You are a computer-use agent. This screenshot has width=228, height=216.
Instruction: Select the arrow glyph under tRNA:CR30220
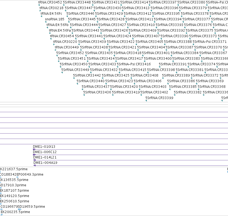pos(54,44)
